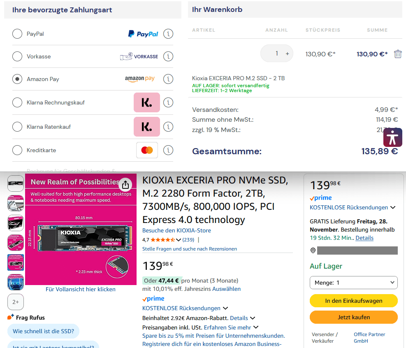Expand KOSTENLOSE Rücksendungen below product price

[185, 308]
